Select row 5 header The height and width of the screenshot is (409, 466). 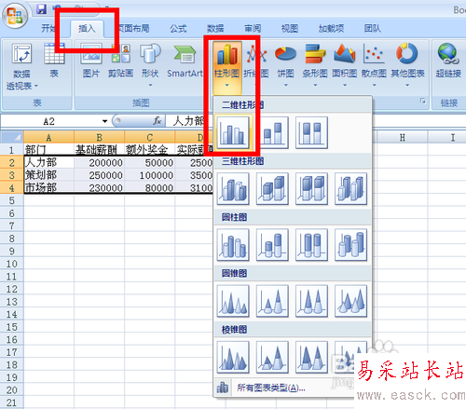tap(12, 200)
